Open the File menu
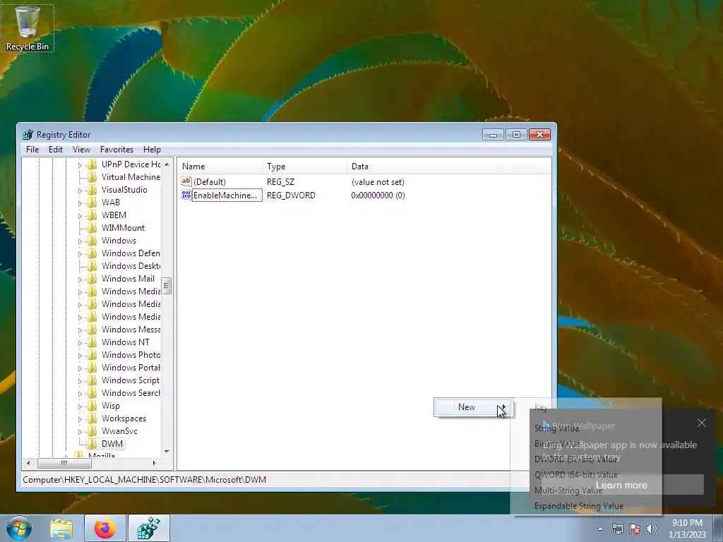The image size is (723, 542). (x=32, y=150)
